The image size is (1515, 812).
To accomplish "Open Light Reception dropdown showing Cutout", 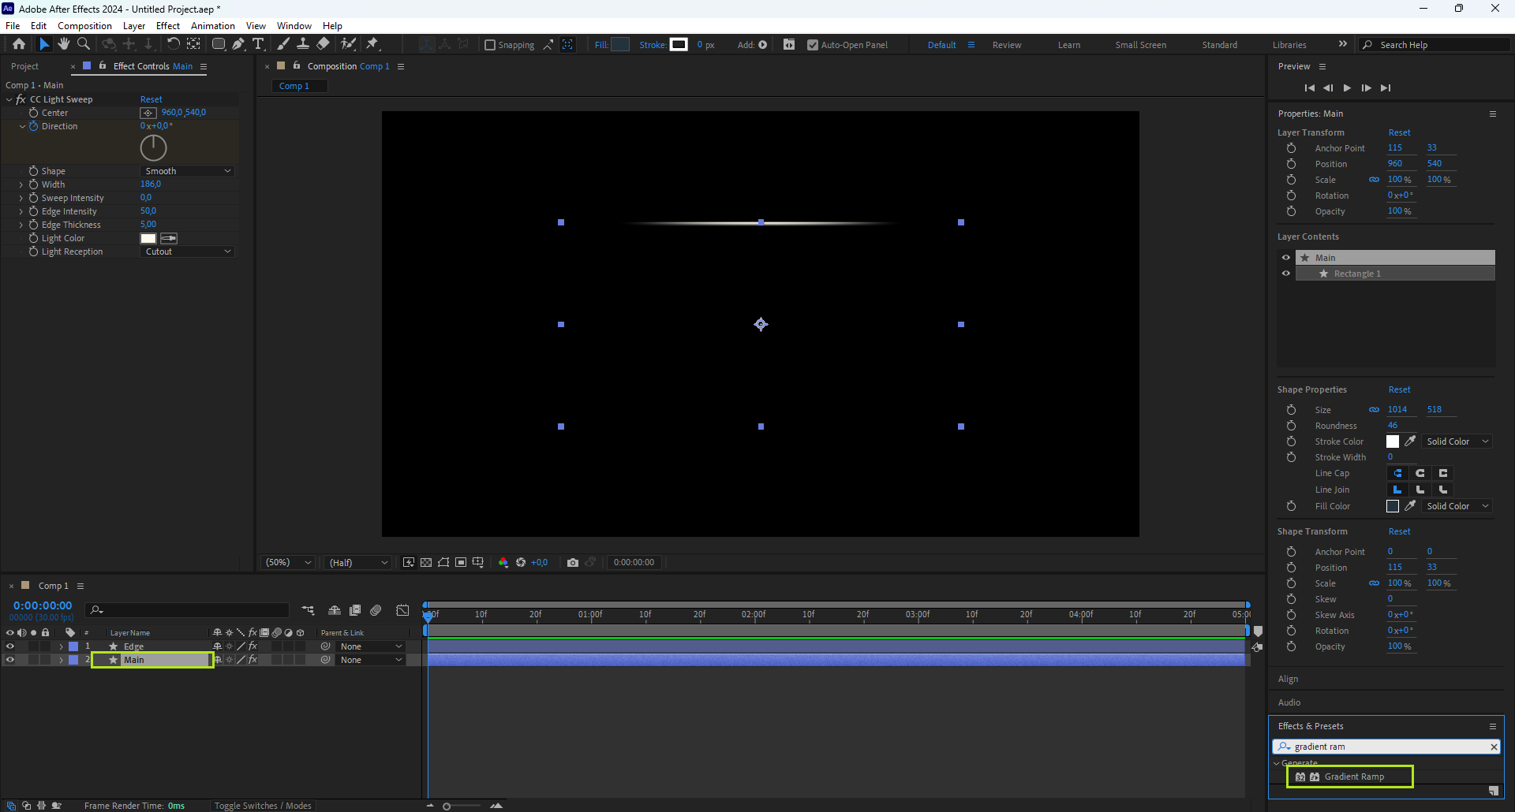I will pos(188,251).
